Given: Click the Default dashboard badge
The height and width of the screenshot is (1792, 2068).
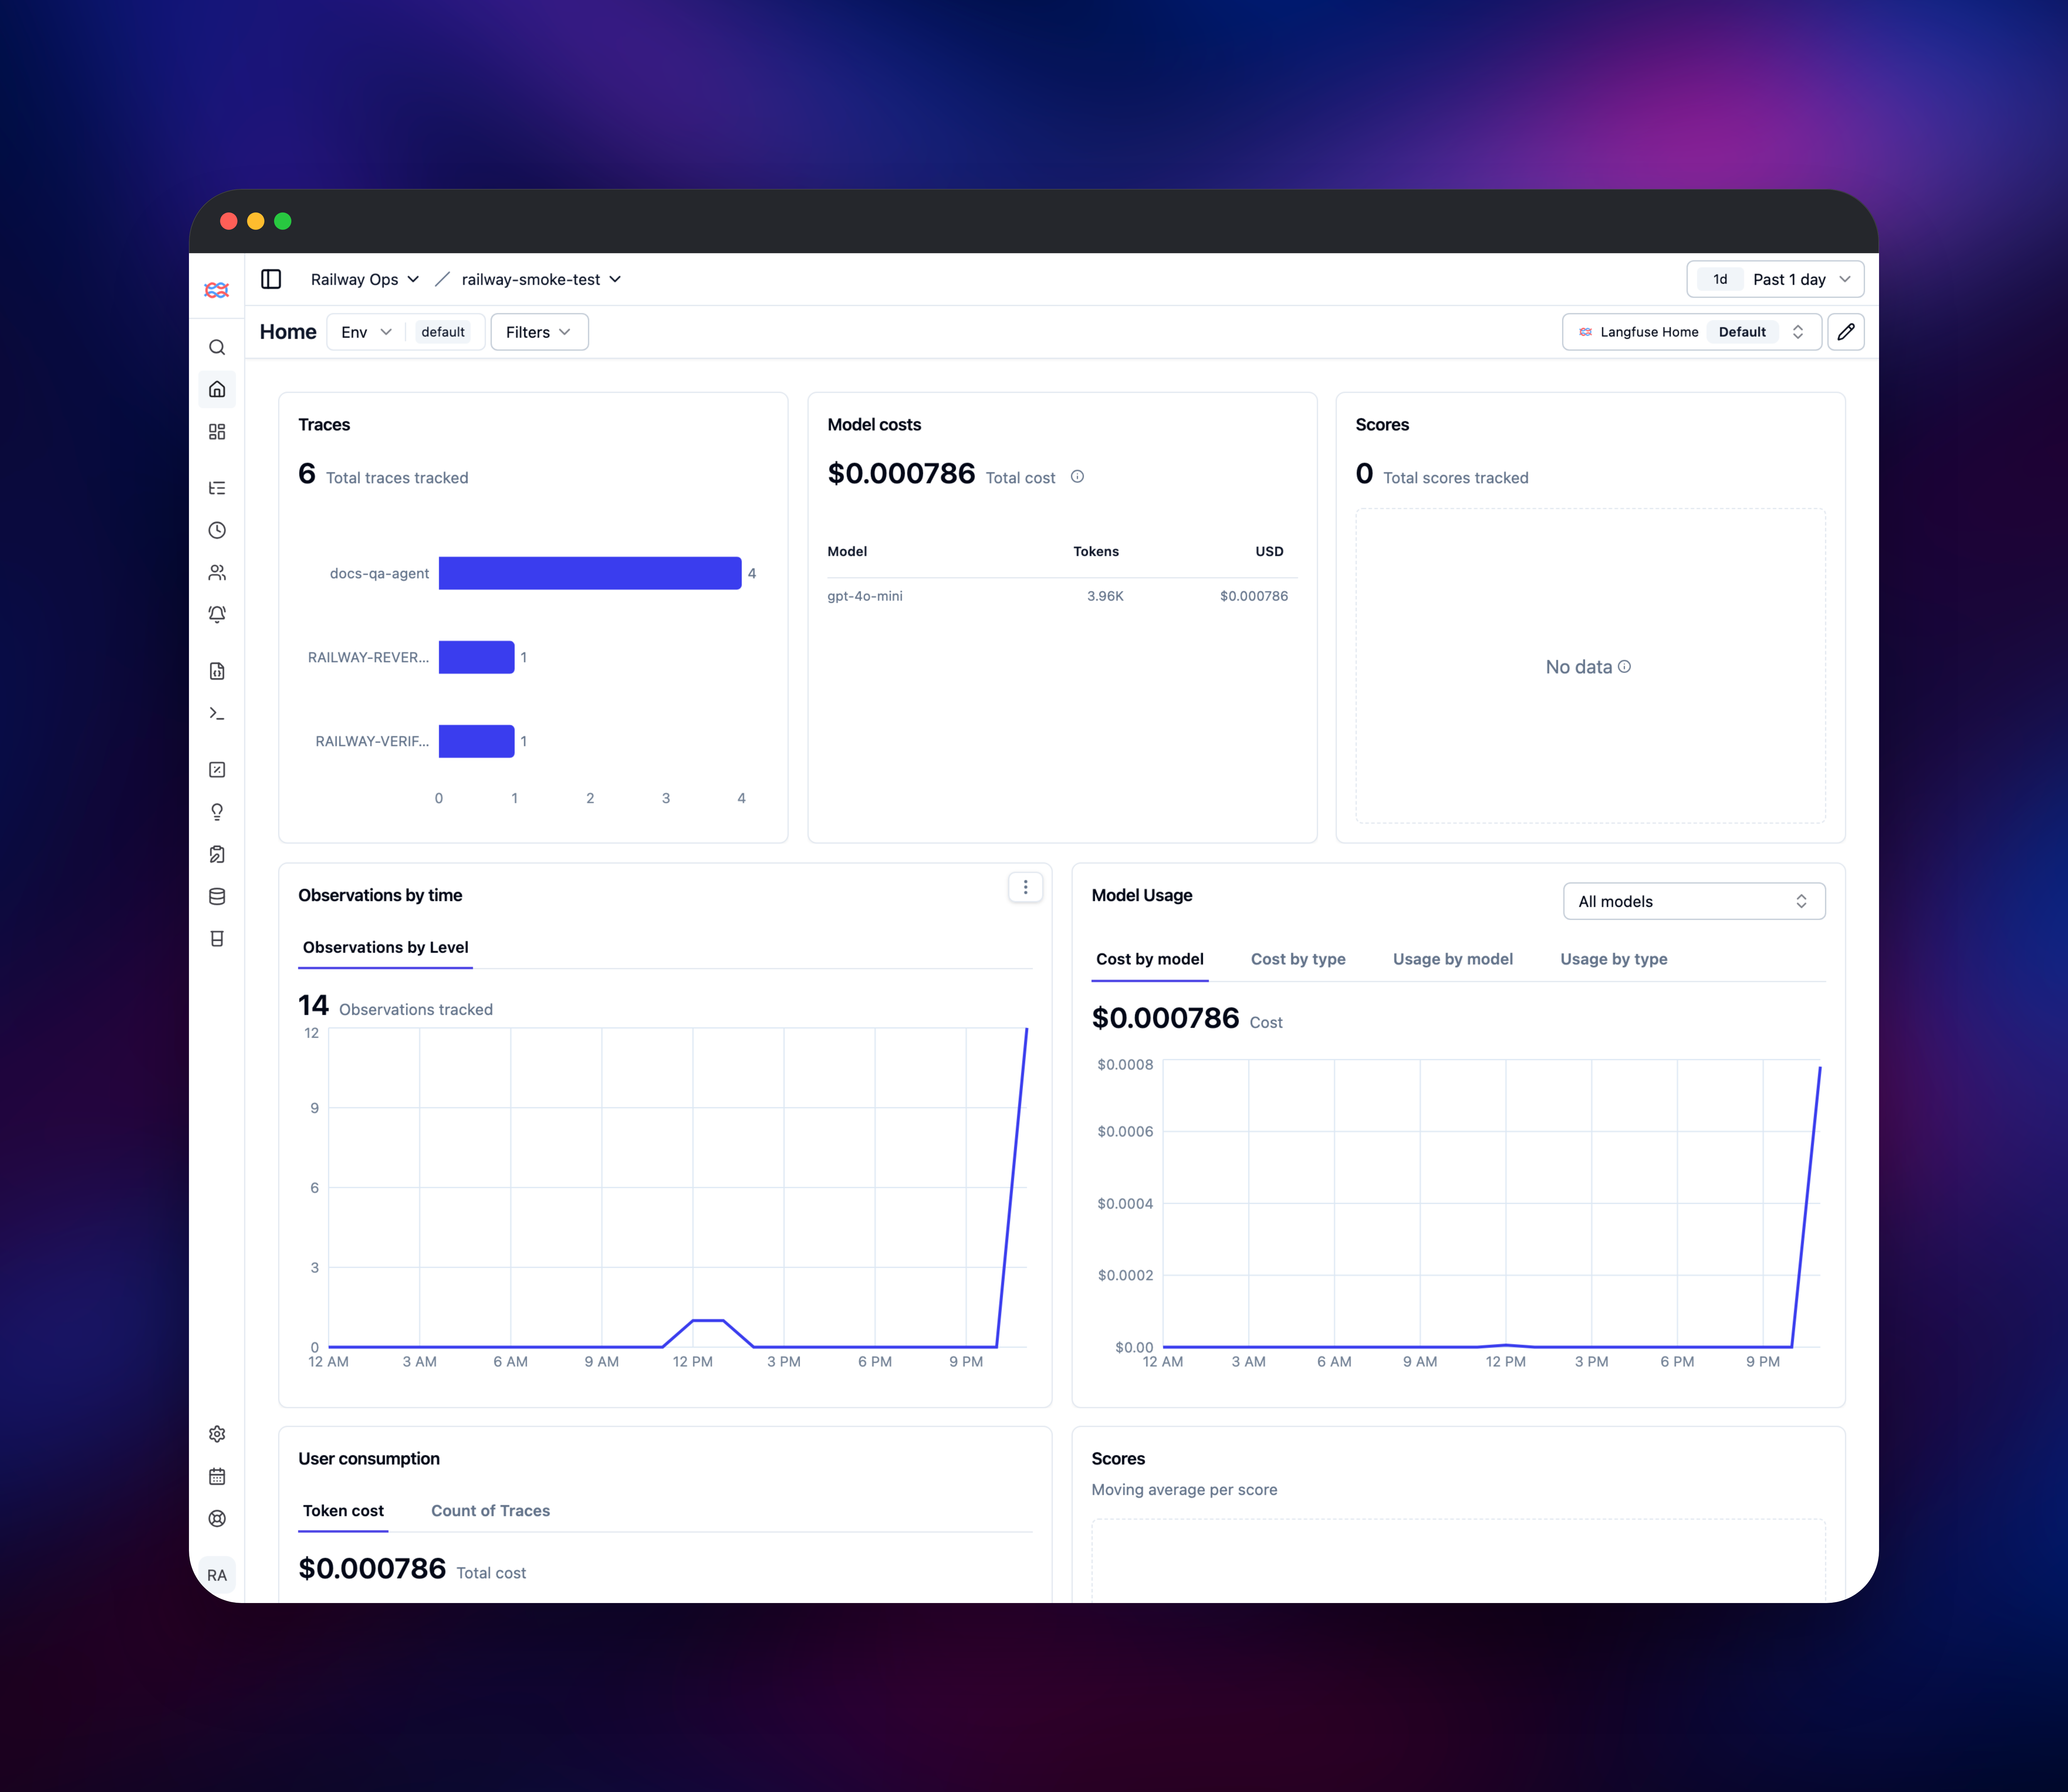Looking at the screenshot, I should tap(1742, 332).
